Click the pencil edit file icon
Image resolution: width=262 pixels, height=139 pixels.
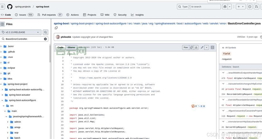[202, 48]
